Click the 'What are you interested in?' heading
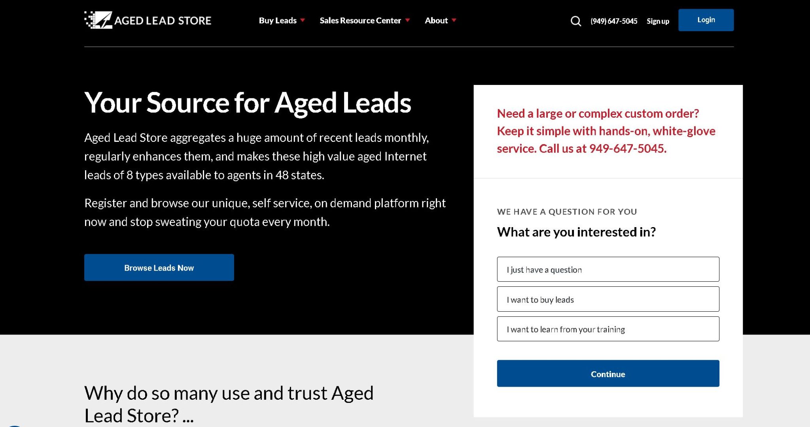810x427 pixels. coord(576,232)
